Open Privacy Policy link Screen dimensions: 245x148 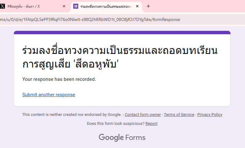[x=210, y=115]
